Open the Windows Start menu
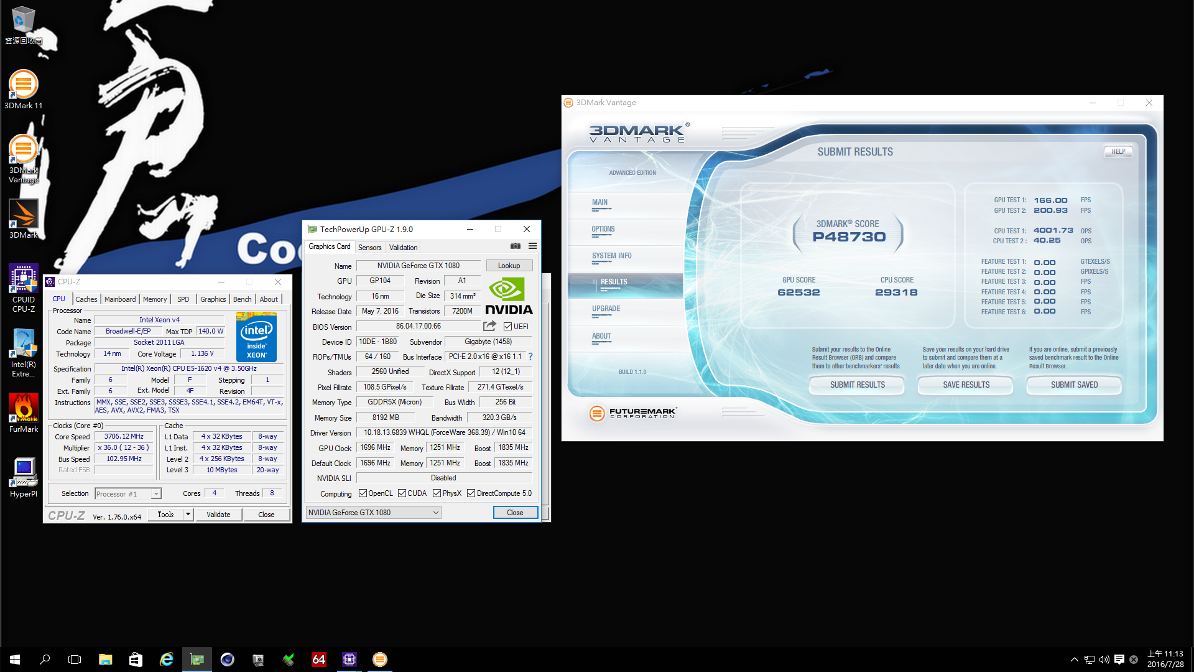 [15, 660]
